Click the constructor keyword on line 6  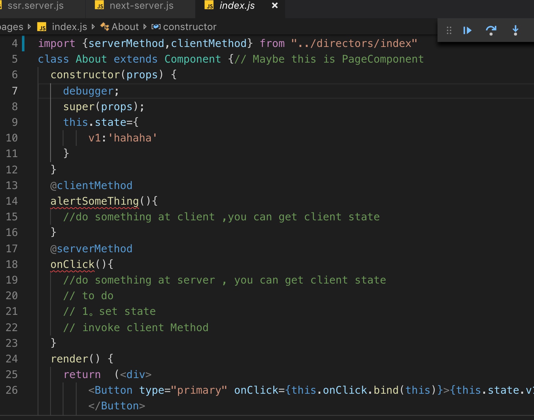click(x=85, y=75)
